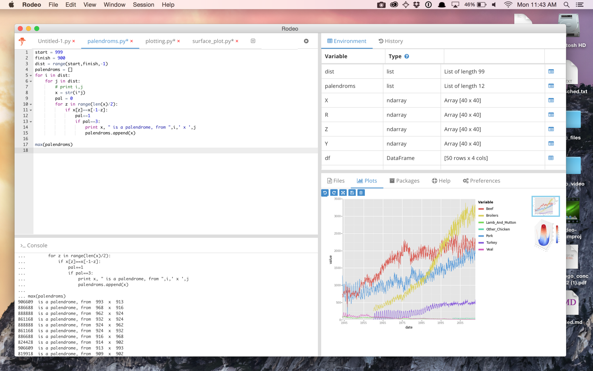Click the red Beef legend color swatch

pyautogui.click(x=482, y=209)
